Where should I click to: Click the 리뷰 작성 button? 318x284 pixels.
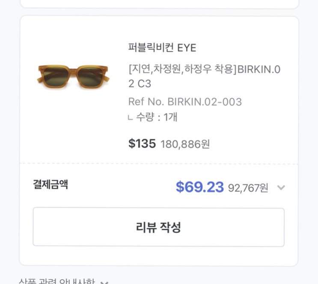point(158,227)
